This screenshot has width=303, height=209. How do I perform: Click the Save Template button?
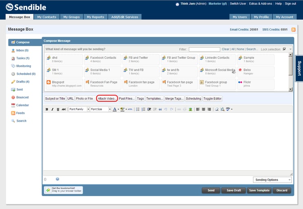click(259, 190)
